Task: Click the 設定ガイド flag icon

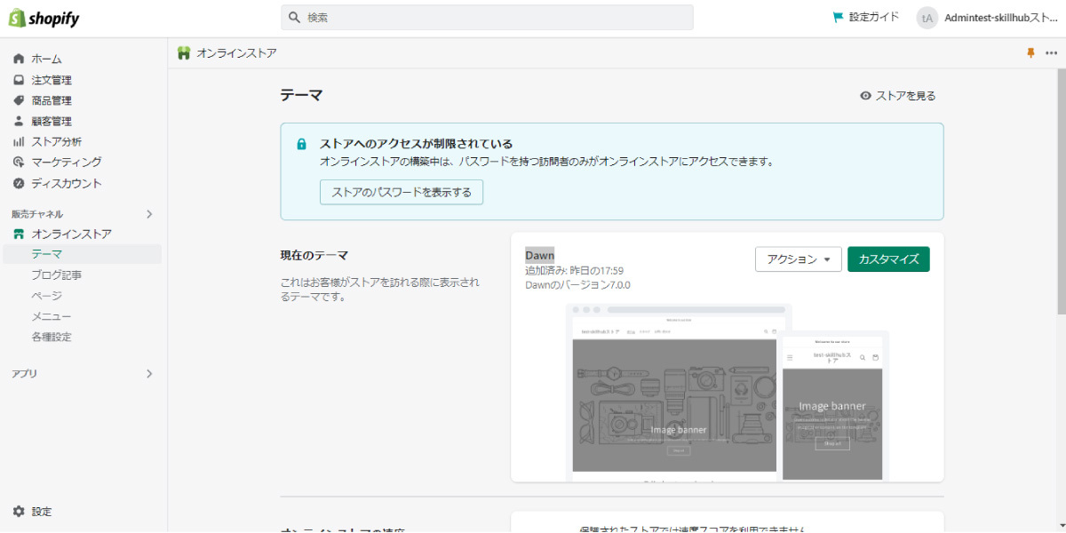Action: click(x=837, y=17)
